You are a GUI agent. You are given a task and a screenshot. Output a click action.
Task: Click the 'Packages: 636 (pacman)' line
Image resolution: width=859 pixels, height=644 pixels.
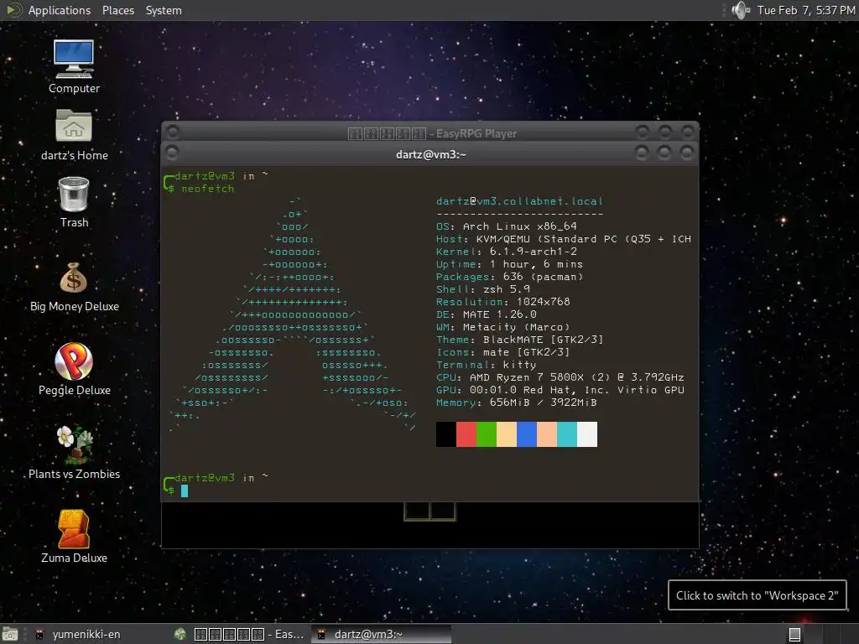click(x=509, y=277)
